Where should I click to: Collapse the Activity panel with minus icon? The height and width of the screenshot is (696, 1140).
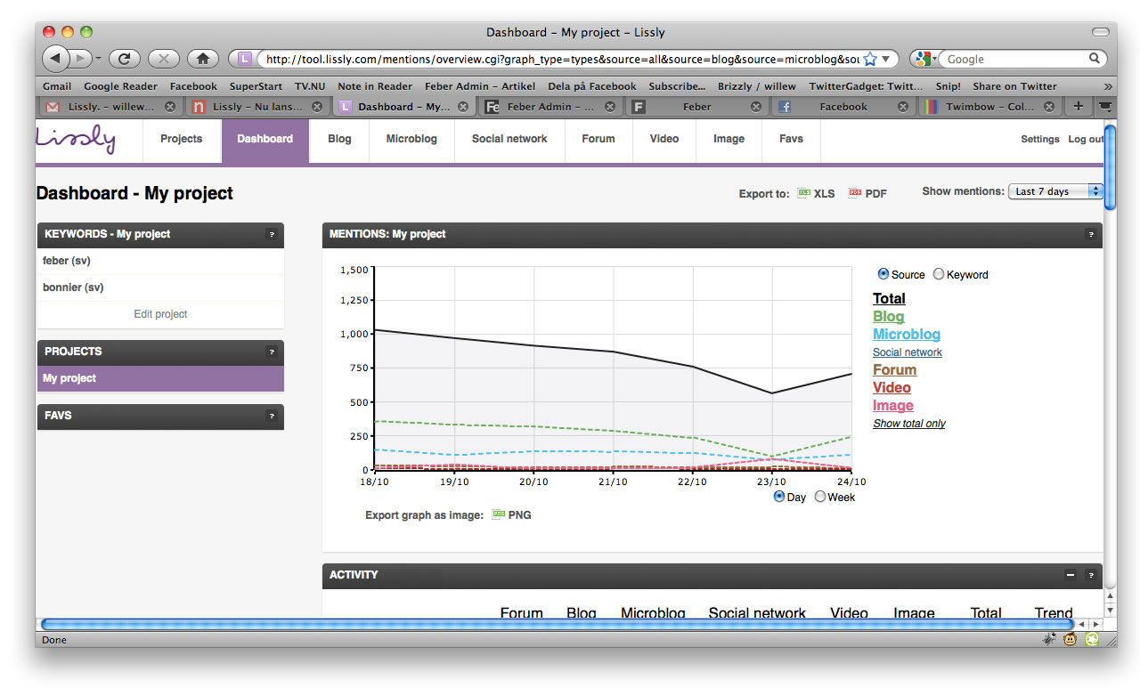click(x=1071, y=575)
